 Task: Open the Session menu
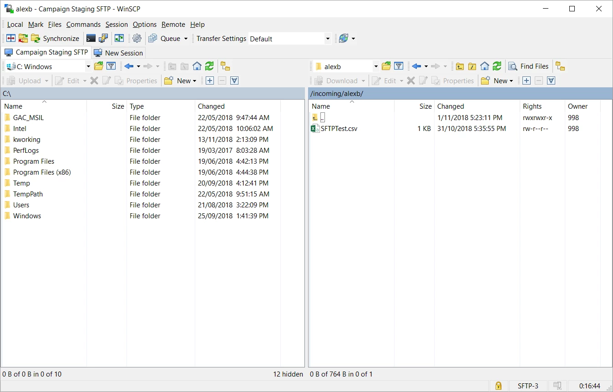117,25
